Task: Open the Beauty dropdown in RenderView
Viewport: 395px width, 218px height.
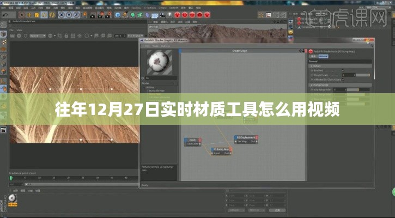Action: [37, 35]
